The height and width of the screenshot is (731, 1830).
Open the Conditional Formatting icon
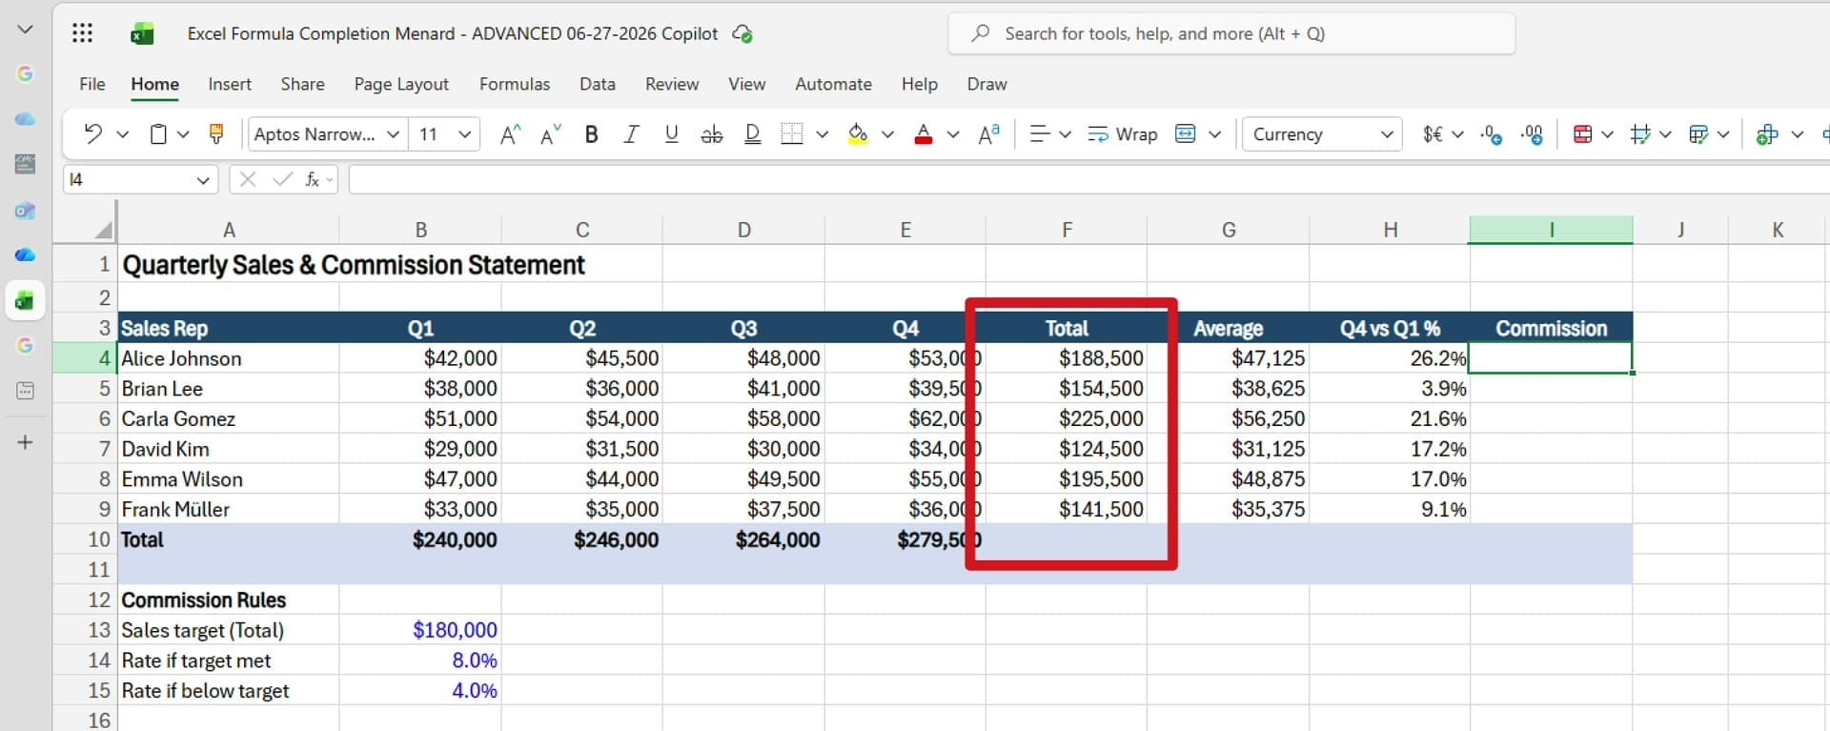point(1582,134)
